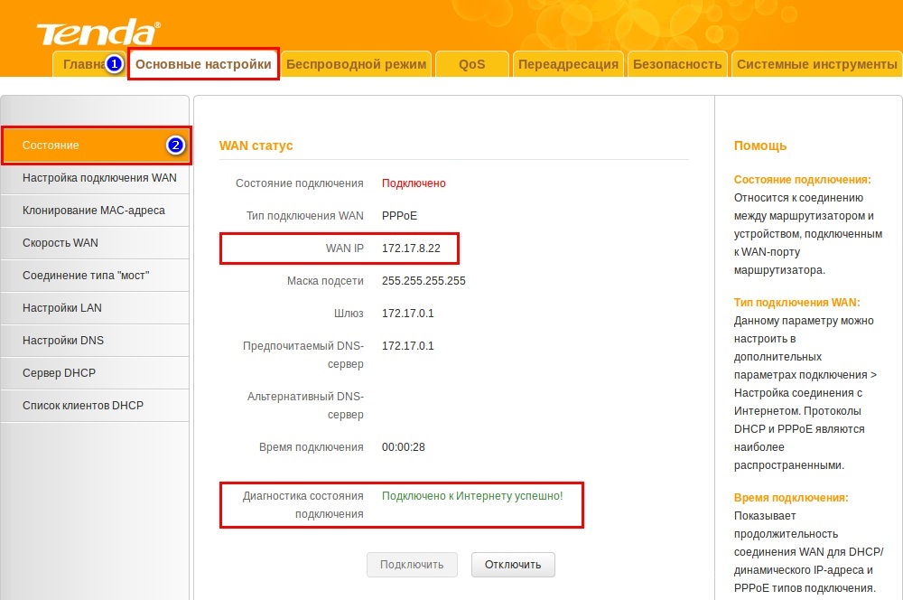Open the Беспроводной режим tab
Screen dimensions: 903x600
[x=357, y=64]
